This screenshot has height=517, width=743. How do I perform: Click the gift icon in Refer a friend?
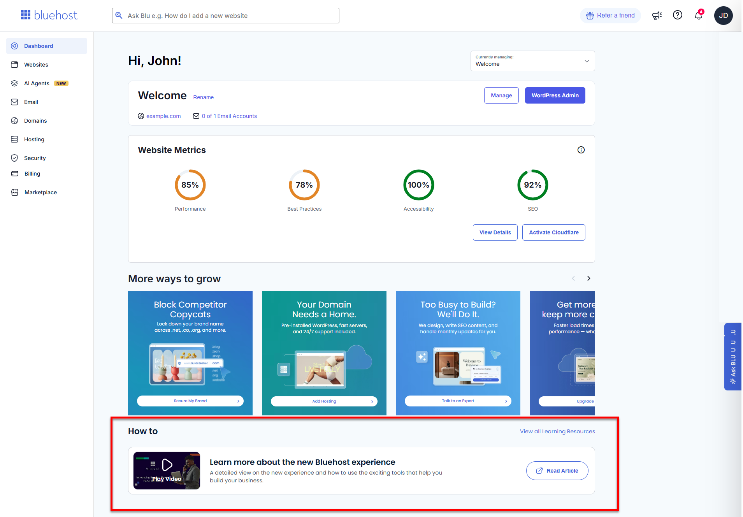click(x=590, y=16)
